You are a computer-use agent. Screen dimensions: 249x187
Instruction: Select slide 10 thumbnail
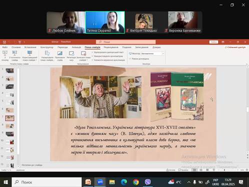click(9, 142)
